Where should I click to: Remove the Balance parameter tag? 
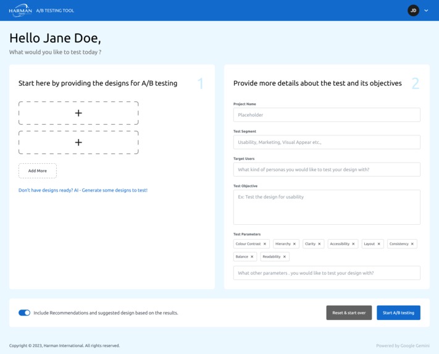point(252,256)
